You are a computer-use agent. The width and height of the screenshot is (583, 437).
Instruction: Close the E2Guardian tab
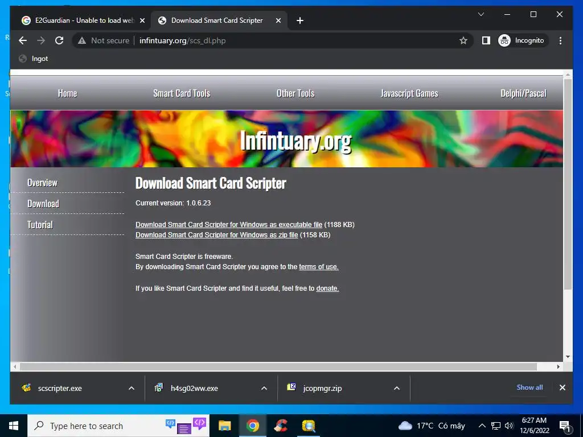(142, 20)
